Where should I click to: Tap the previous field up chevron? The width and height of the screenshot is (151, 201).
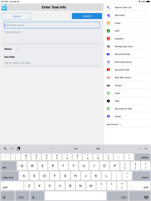[139, 149]
